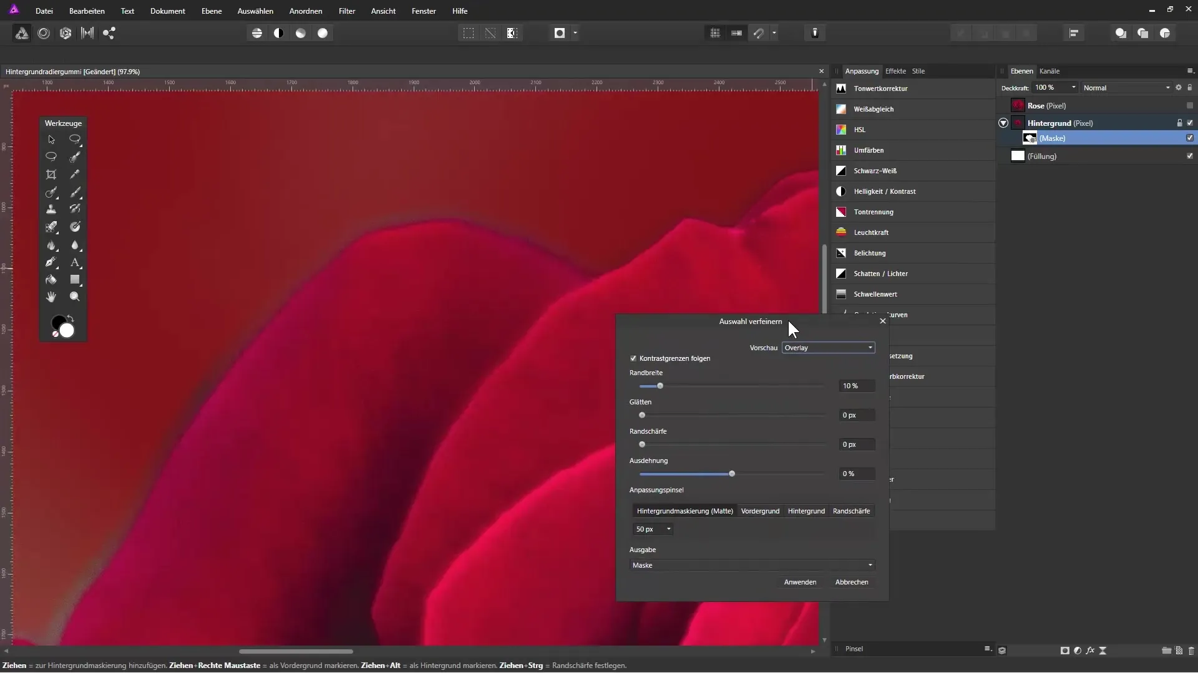Select the Pen tool
This screenshot has height=673, width=1198.
point(51,262)
